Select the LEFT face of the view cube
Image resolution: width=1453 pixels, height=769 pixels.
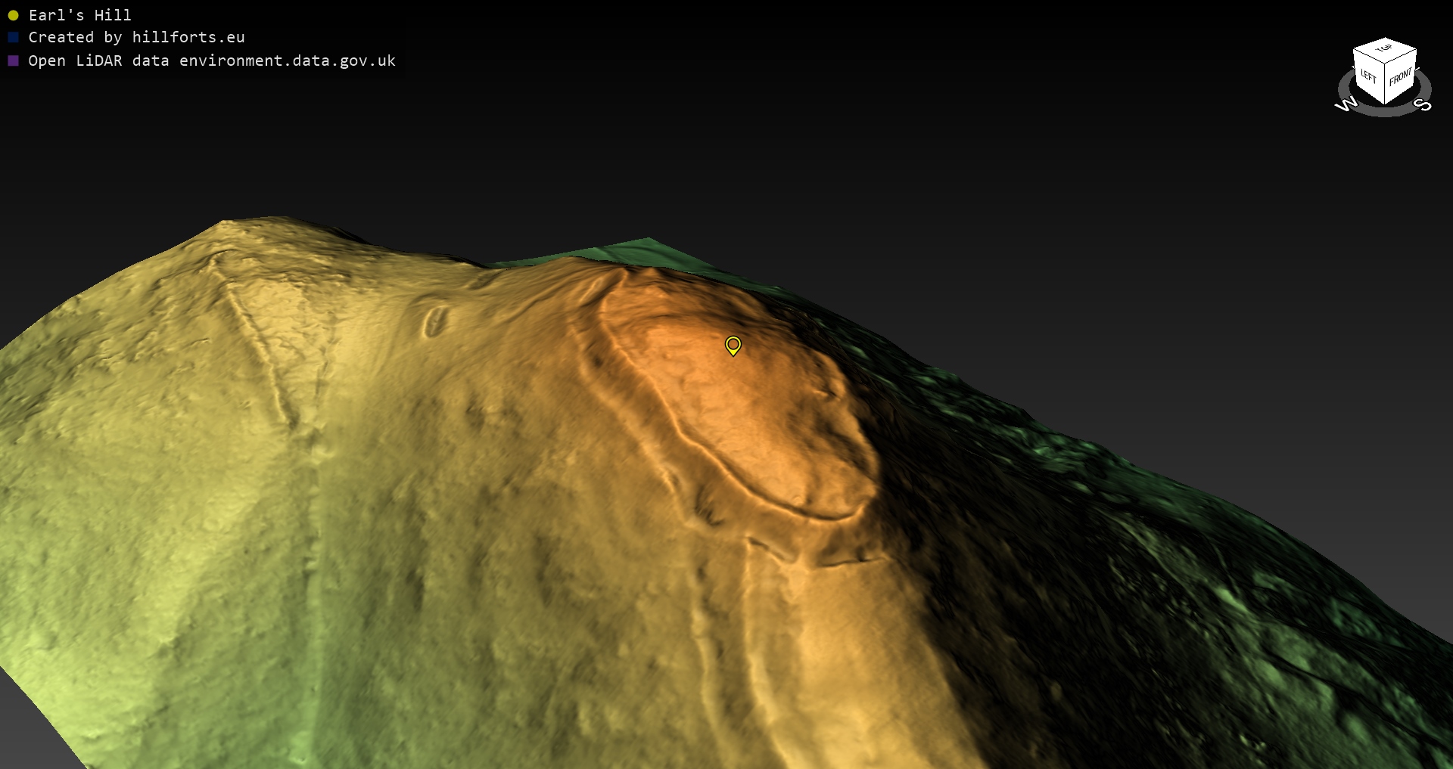(1368, 76)
